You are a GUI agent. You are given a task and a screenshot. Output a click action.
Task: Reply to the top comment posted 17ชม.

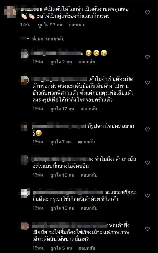coord(77,25)
